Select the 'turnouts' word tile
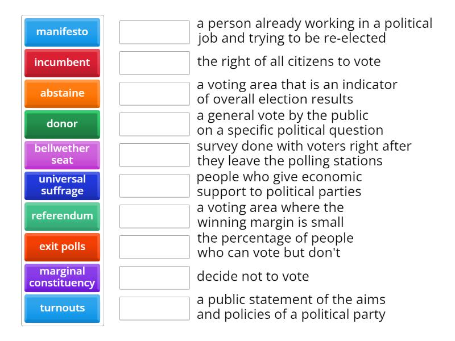Viewport: 455px width, 341px height. tap(62, 308)
